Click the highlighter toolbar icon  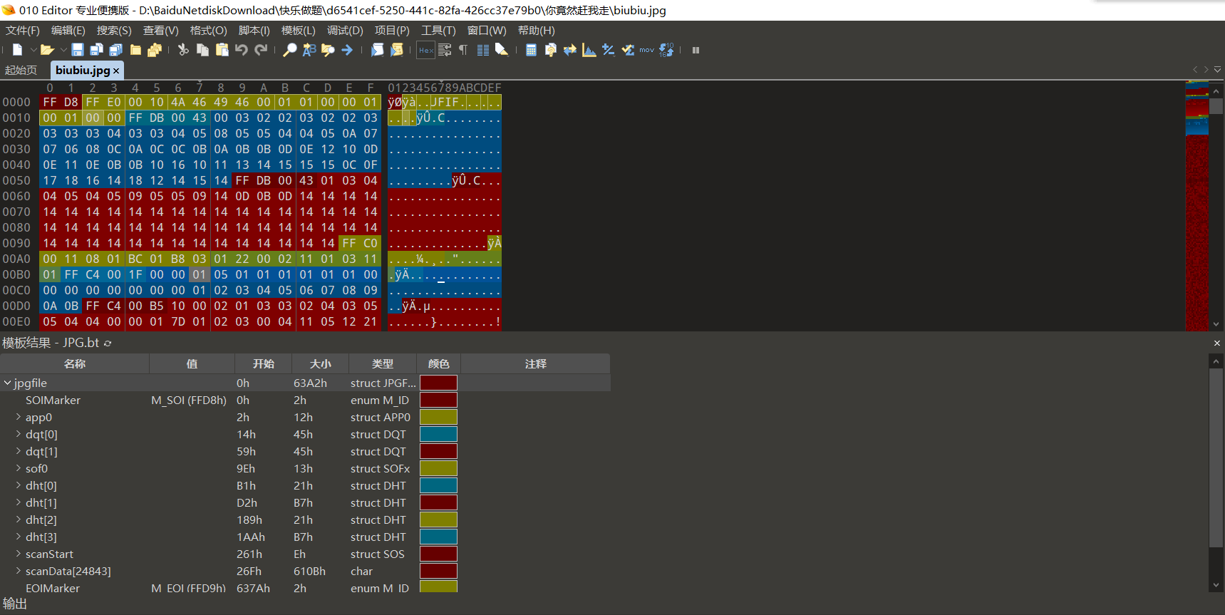coord(502,50)
